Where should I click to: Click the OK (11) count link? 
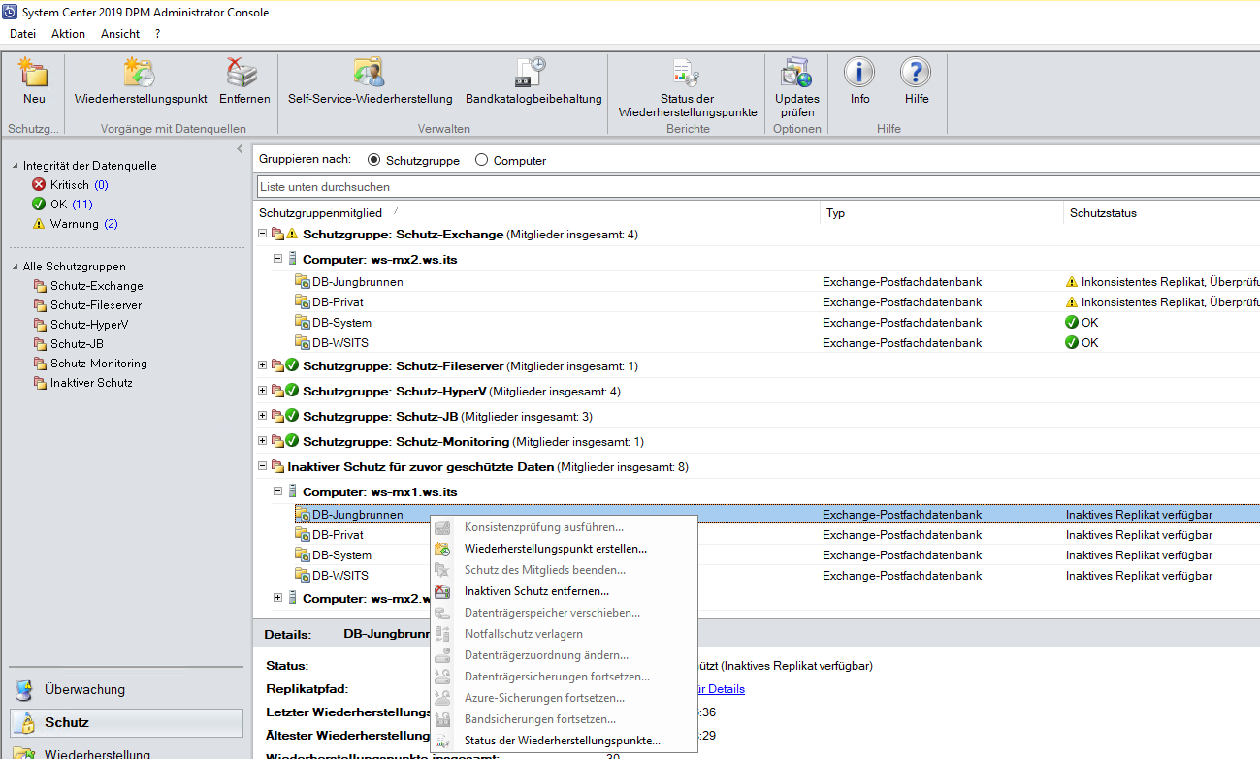tap(82, 205)
